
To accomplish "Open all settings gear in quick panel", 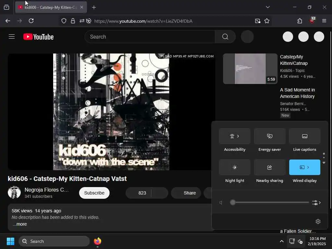I will coord(318,221).
